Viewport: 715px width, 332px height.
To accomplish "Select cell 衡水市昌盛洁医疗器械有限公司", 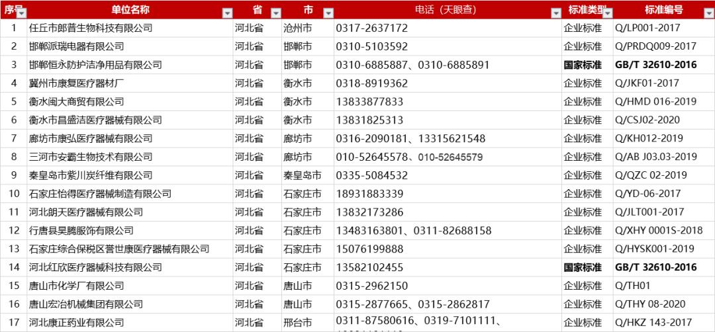I will pos(130,120).
